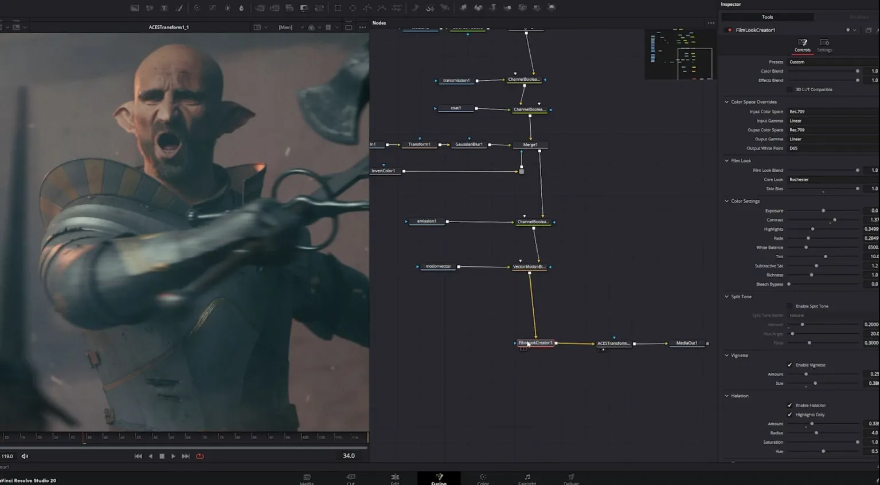Select the Paint brush tool icon
Screen dimensions: 880x485
point(179,8)
